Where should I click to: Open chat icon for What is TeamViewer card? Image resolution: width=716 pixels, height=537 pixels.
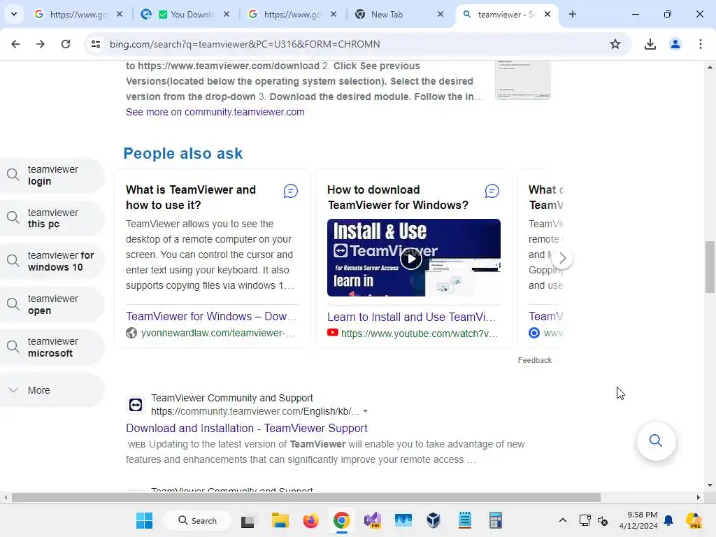(290, 191)
